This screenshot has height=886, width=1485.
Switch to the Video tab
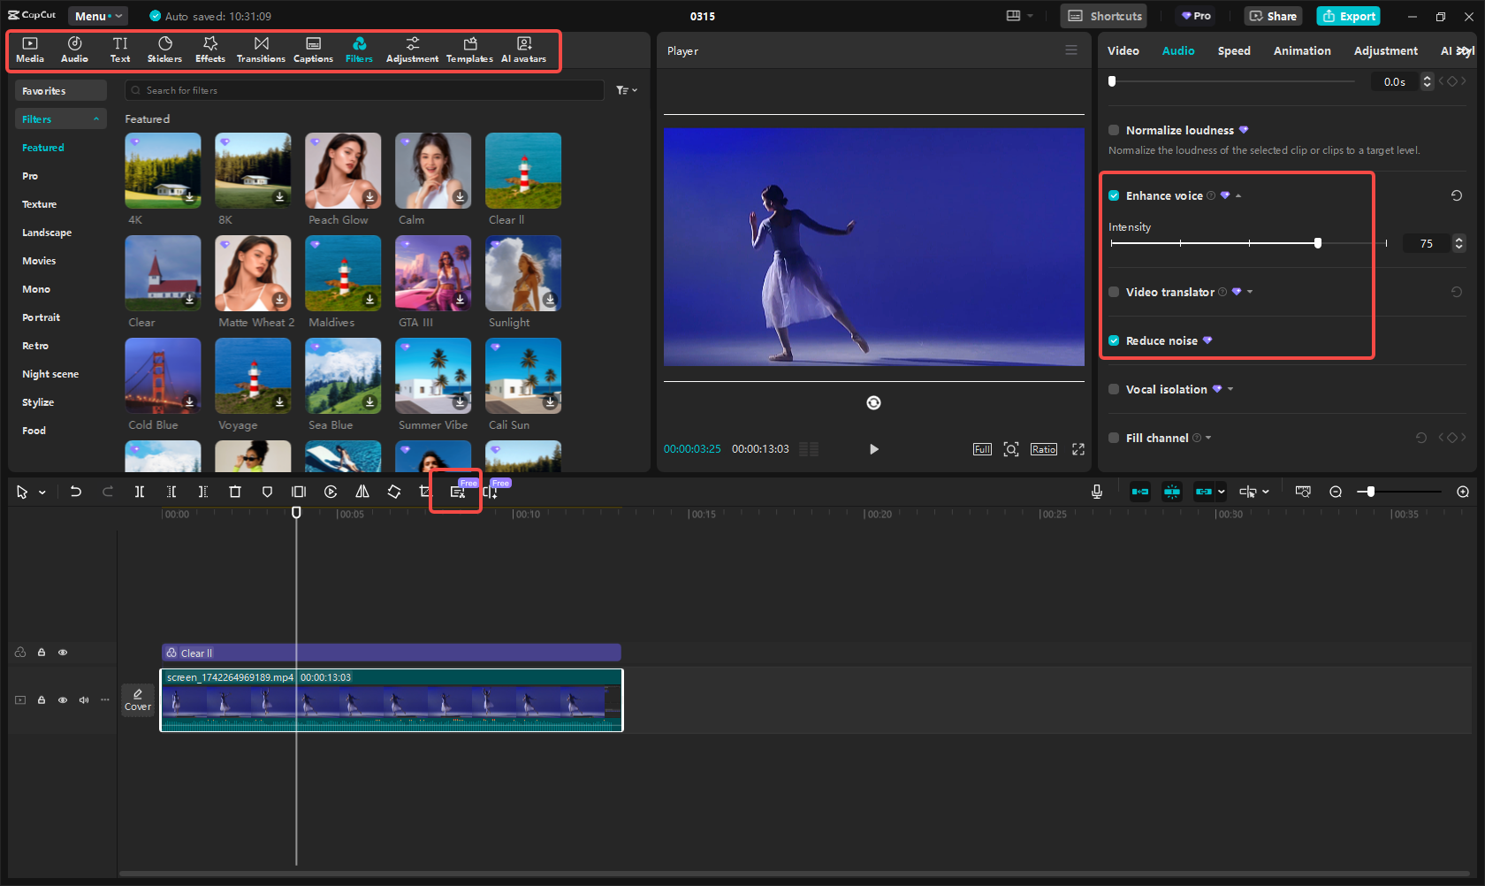1123,50
